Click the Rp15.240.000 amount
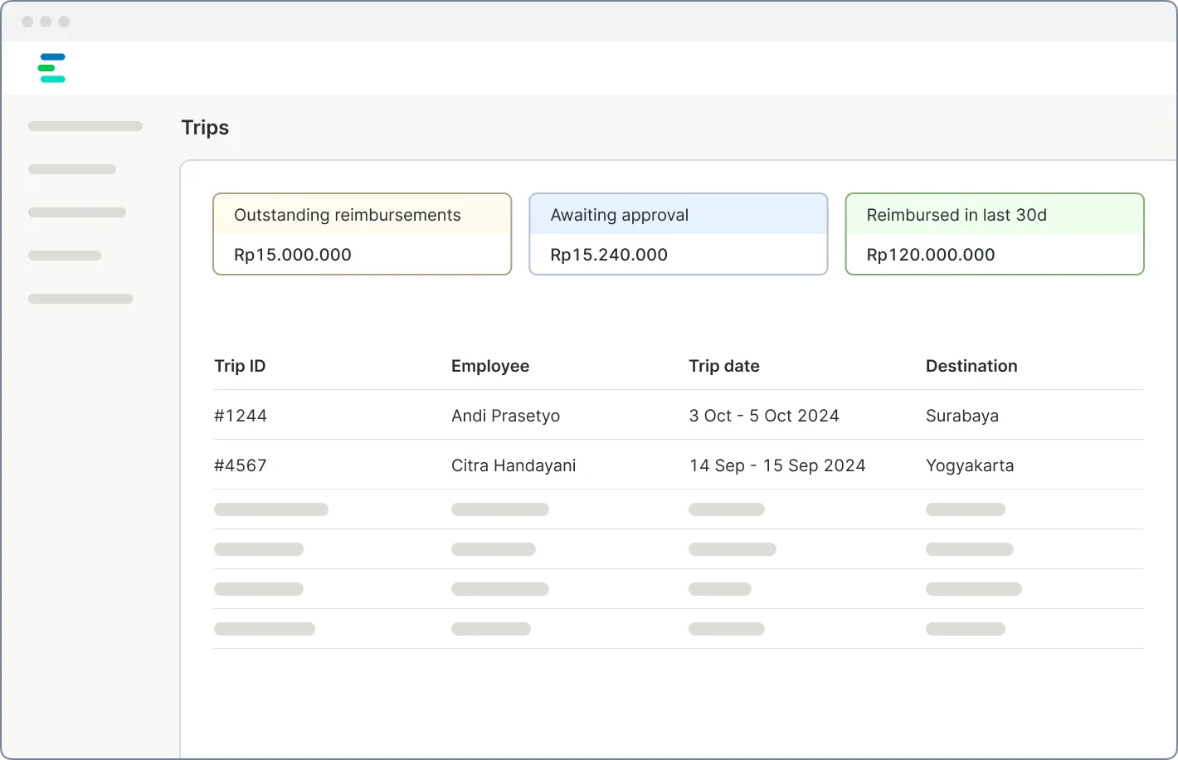Viewport: 1178px width, 760px height. (x=609, y=255)
